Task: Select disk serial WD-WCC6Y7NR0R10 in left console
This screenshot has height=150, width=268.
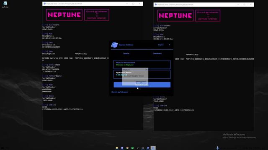Action: point(51,69)
